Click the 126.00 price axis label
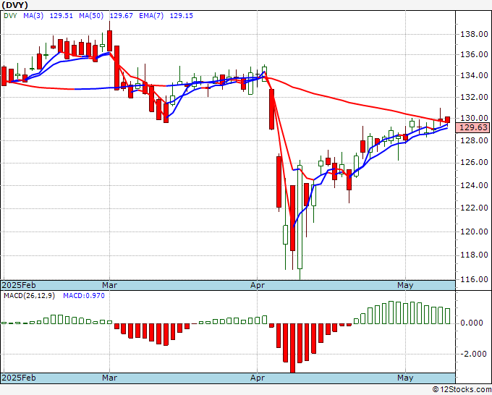 tap(474, 162)
